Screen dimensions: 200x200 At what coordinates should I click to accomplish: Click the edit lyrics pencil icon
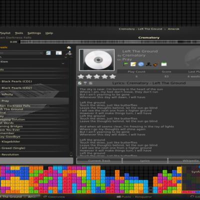[80, 83]
